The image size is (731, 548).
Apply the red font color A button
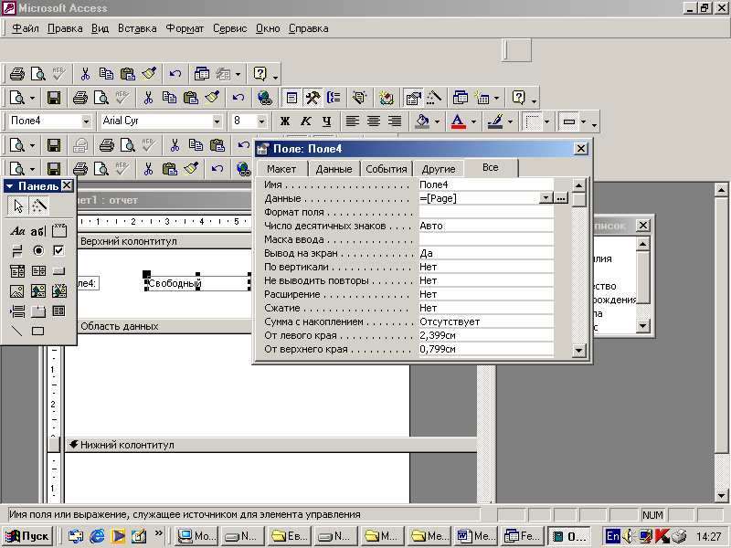459,121
